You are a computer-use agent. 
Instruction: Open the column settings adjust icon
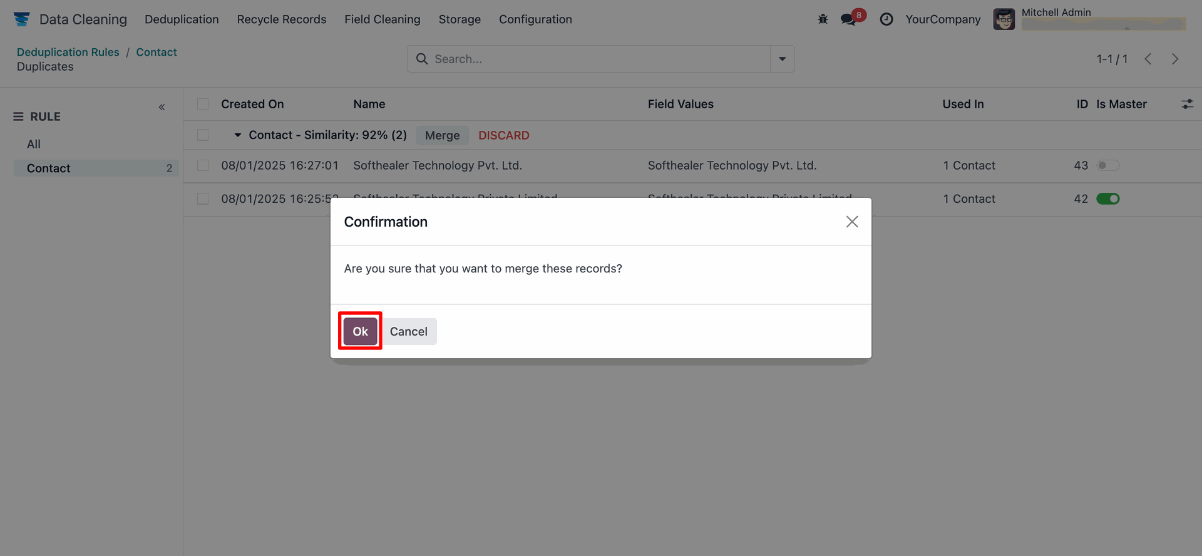point(1187,104)
